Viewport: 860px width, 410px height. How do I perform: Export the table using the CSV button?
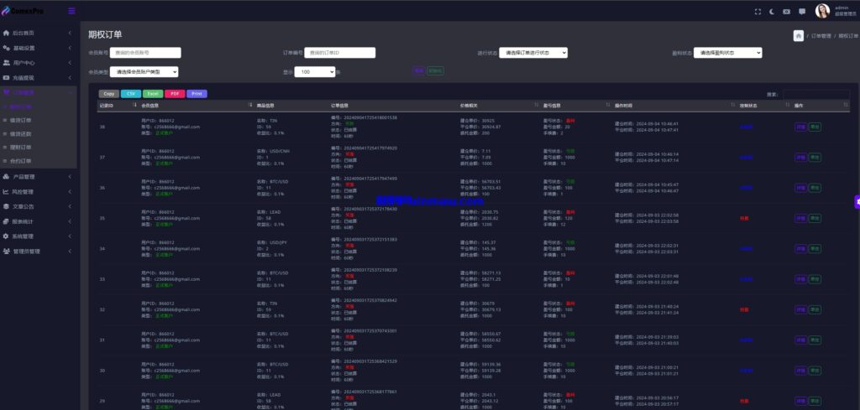[131, 94]
